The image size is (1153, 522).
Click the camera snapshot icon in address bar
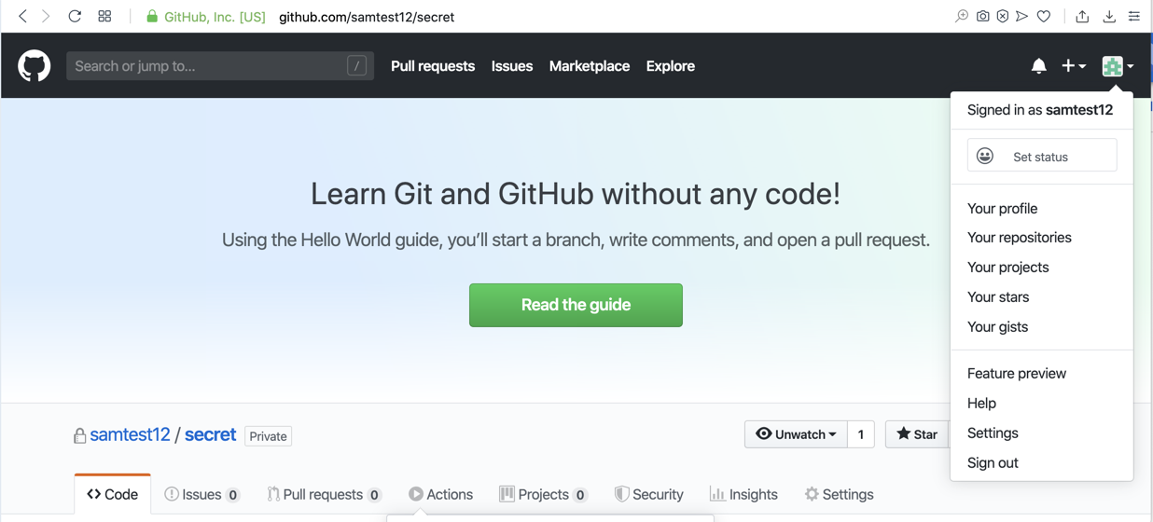[x=982, y=16]
